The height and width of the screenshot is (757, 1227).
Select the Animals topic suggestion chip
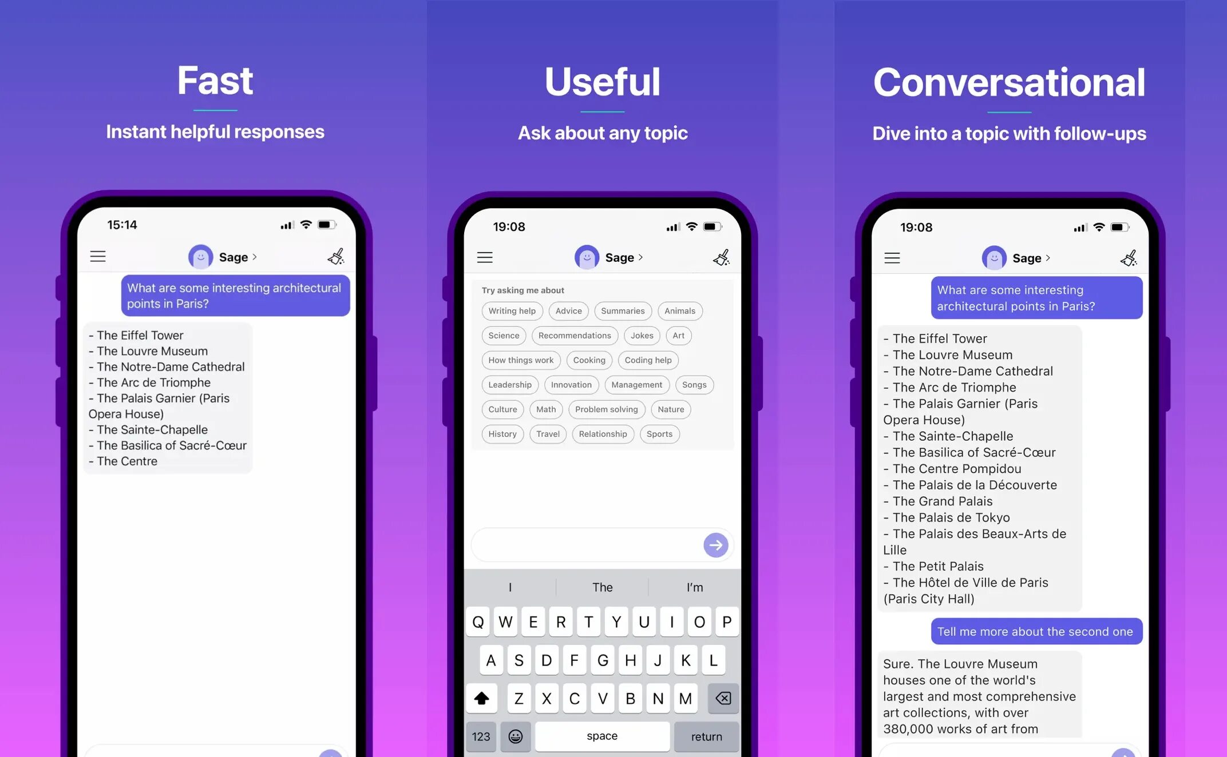(x=679, y=310)
